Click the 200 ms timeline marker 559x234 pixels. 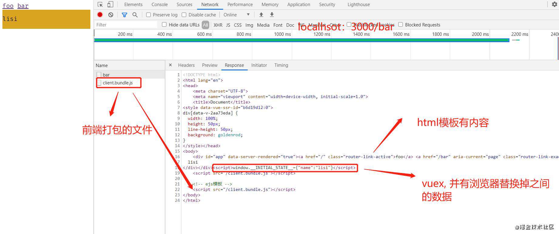pyautogui.click(x=125, y=34)
